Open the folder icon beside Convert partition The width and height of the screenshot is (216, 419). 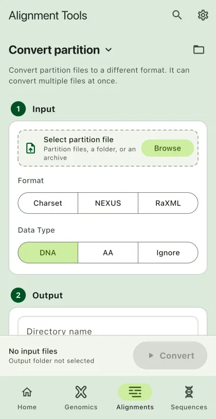199,49
